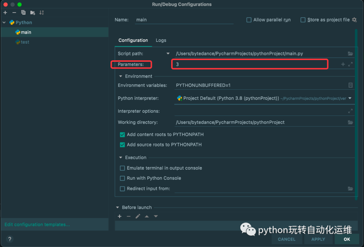Expand Interpreter options field
Image resolution: width=364 pixels, height=247 pixels.
(x=350, y=111)
